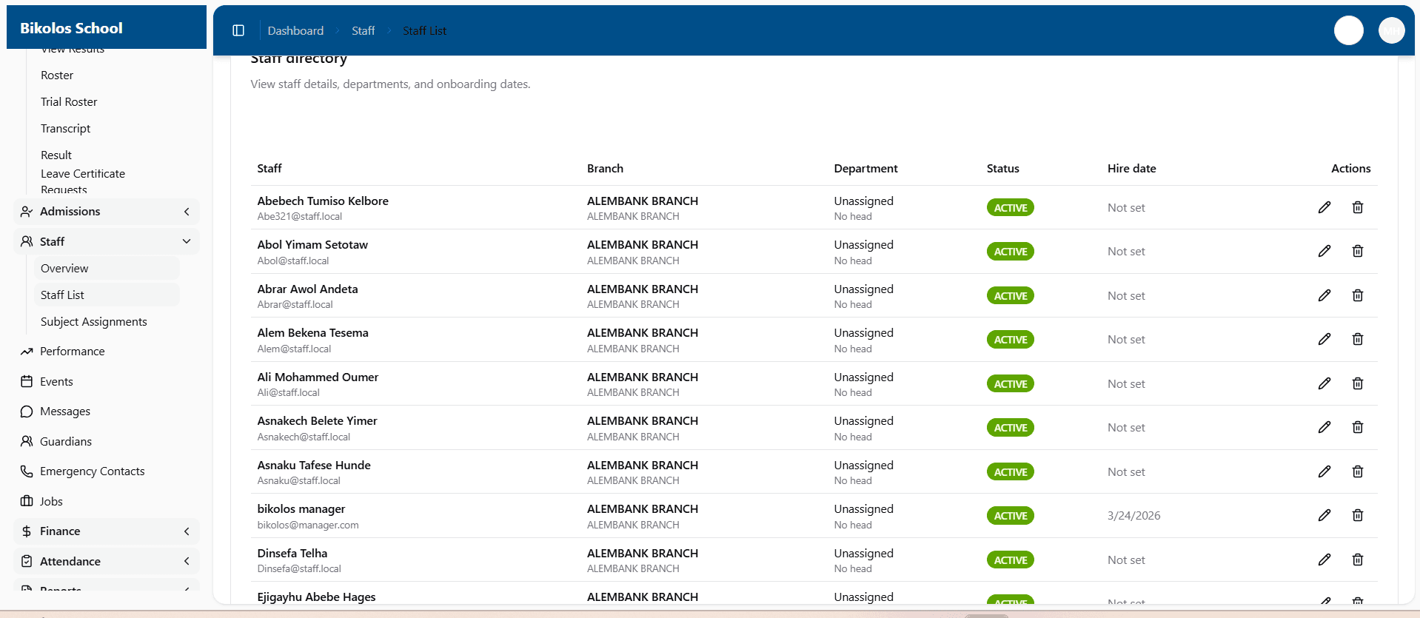The width and height of the screenshot is (1420, 618).
Task: Open the user avatar in header
Action: click(x=1391, y=30)
